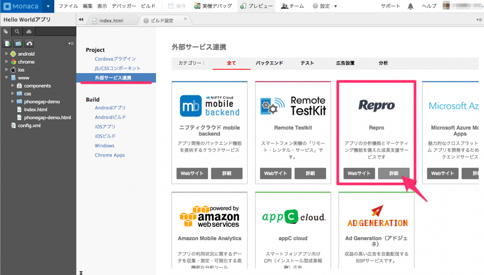Select the file tree panel icon
The height and width of the screenshot is (275, 484).
pyautogui.click(x=6, y=32)
